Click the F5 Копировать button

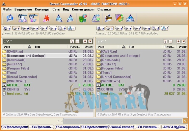click(68, 127)
